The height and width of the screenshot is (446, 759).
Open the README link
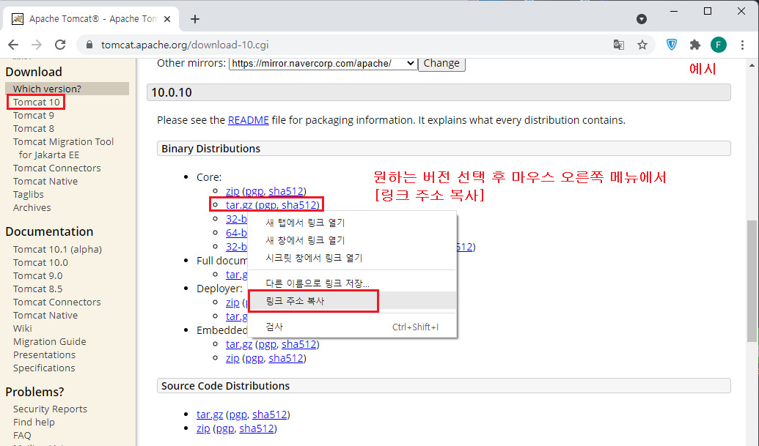pyautogui.click(x=249, y=120)
